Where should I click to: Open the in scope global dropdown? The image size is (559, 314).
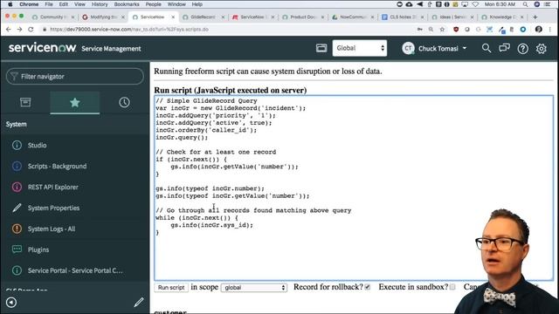click(x=253, y=287)
